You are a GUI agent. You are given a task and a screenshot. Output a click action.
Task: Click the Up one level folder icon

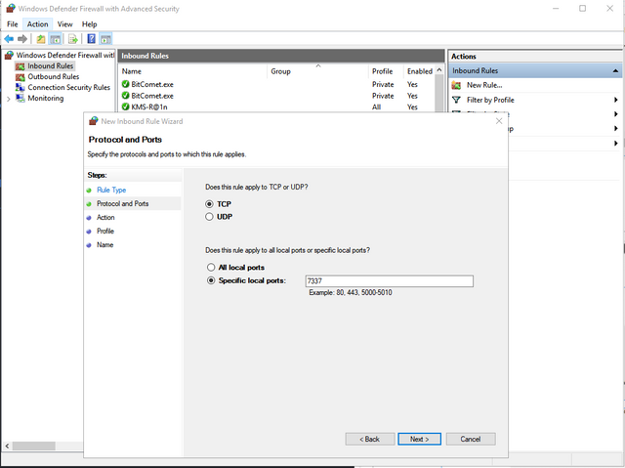[x=41, y=39]
